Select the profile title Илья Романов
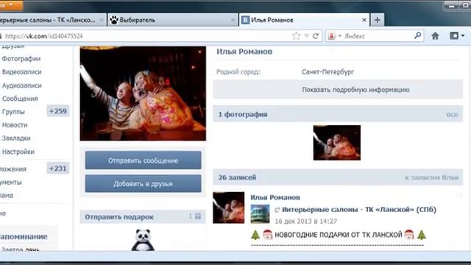Viewport: 471px width, 265px height. 244,52
